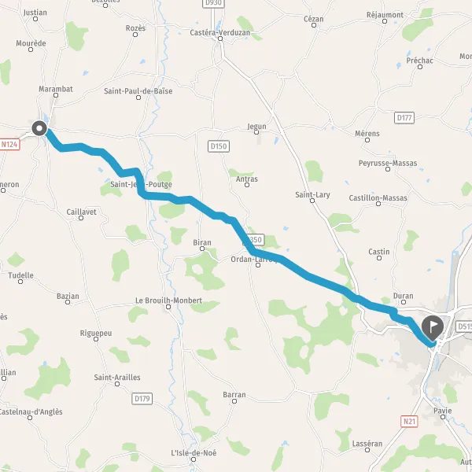This screenshot has height=472, width=472.
Task: Select the Saint-Paul-de-Baïse label
Action: click(x=138, y=91)
